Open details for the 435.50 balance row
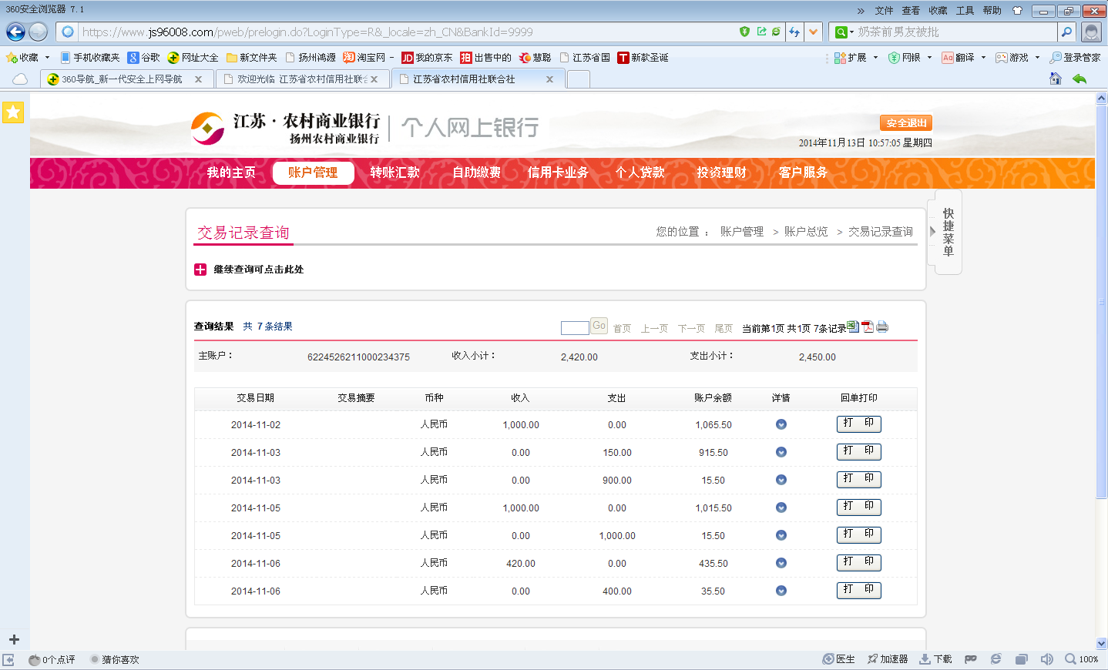Screen dimensions: 1108x670 pyautogui.click(x=781, y=563)
